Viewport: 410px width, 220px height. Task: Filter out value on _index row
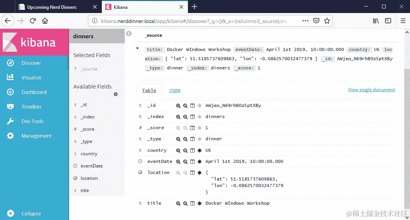coord(185,117)
